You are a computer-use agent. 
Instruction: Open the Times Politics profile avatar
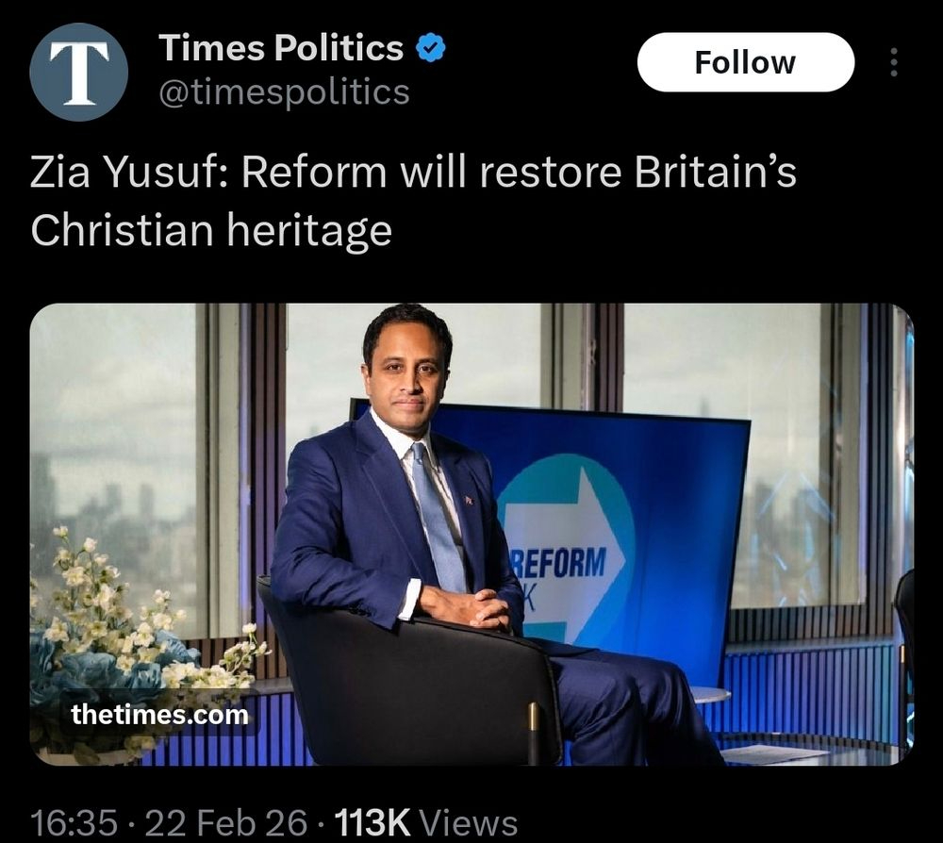[79, 73]
